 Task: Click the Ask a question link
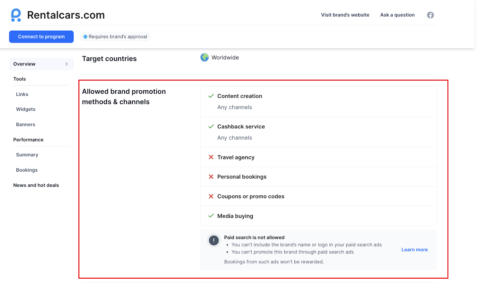(397, 15)
